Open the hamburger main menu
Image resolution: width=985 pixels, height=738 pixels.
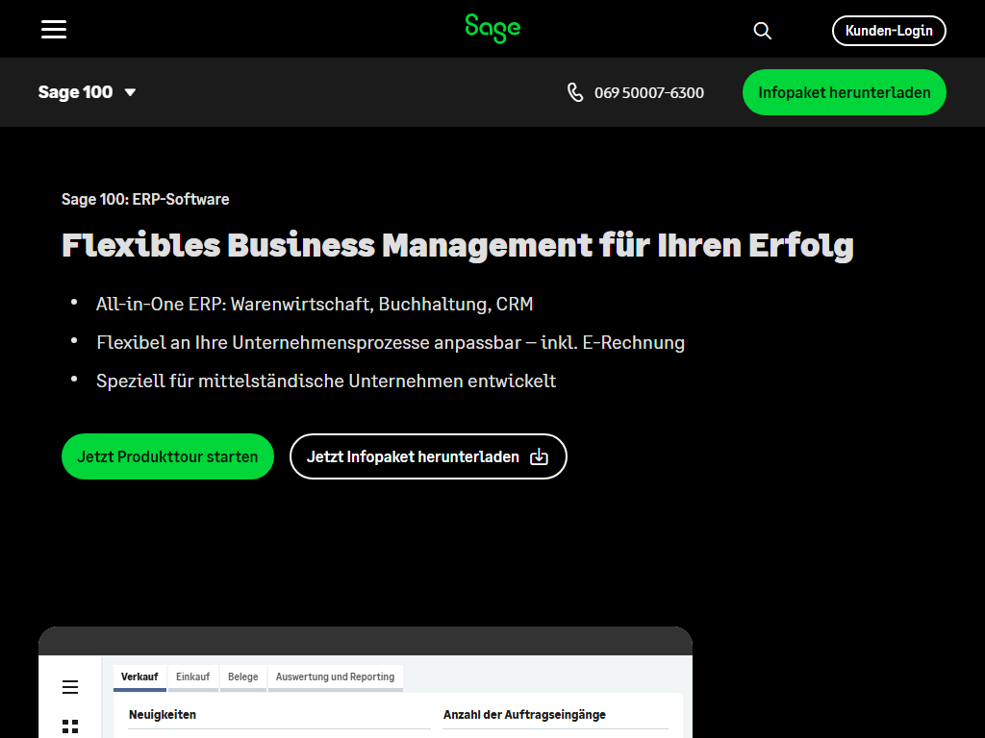click(x=54, y=29)
